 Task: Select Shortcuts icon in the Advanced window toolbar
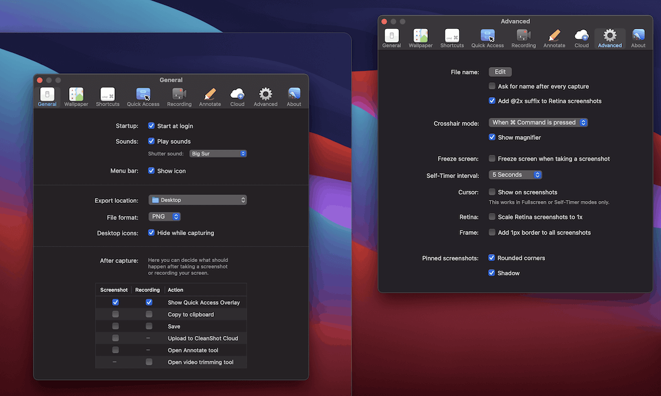point(452,36)
